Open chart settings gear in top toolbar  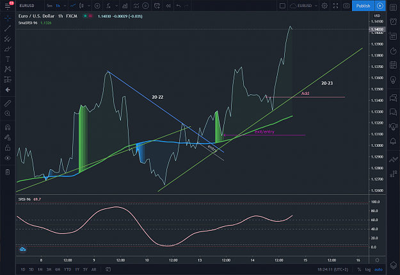(324, 6)
